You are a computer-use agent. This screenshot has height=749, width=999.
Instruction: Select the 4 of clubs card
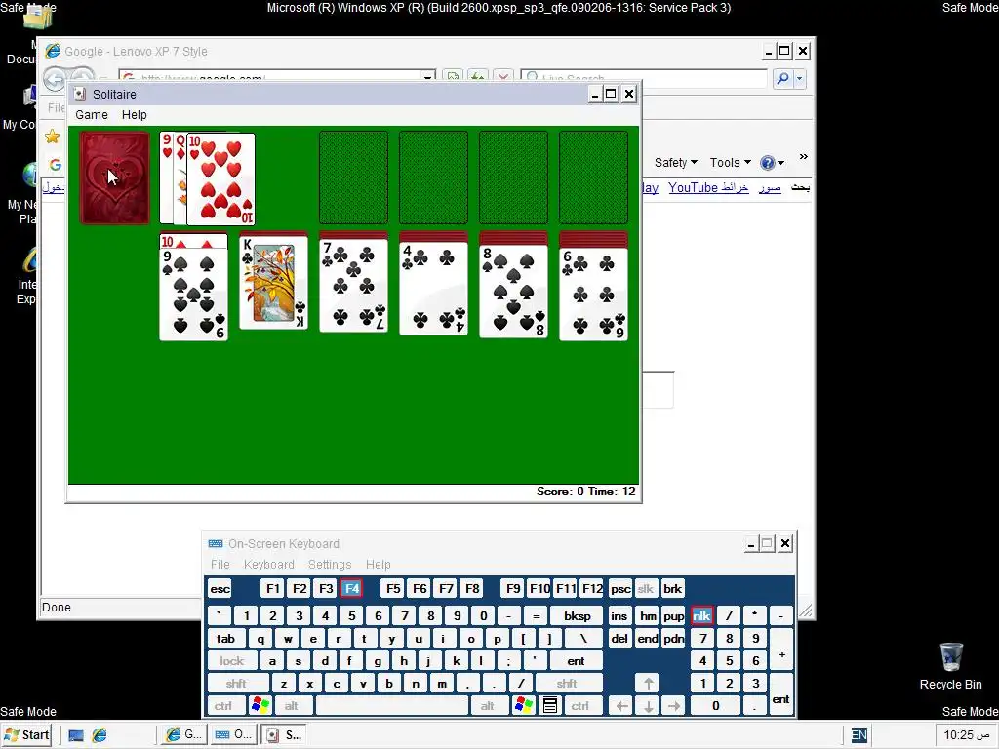click(434, 289)
